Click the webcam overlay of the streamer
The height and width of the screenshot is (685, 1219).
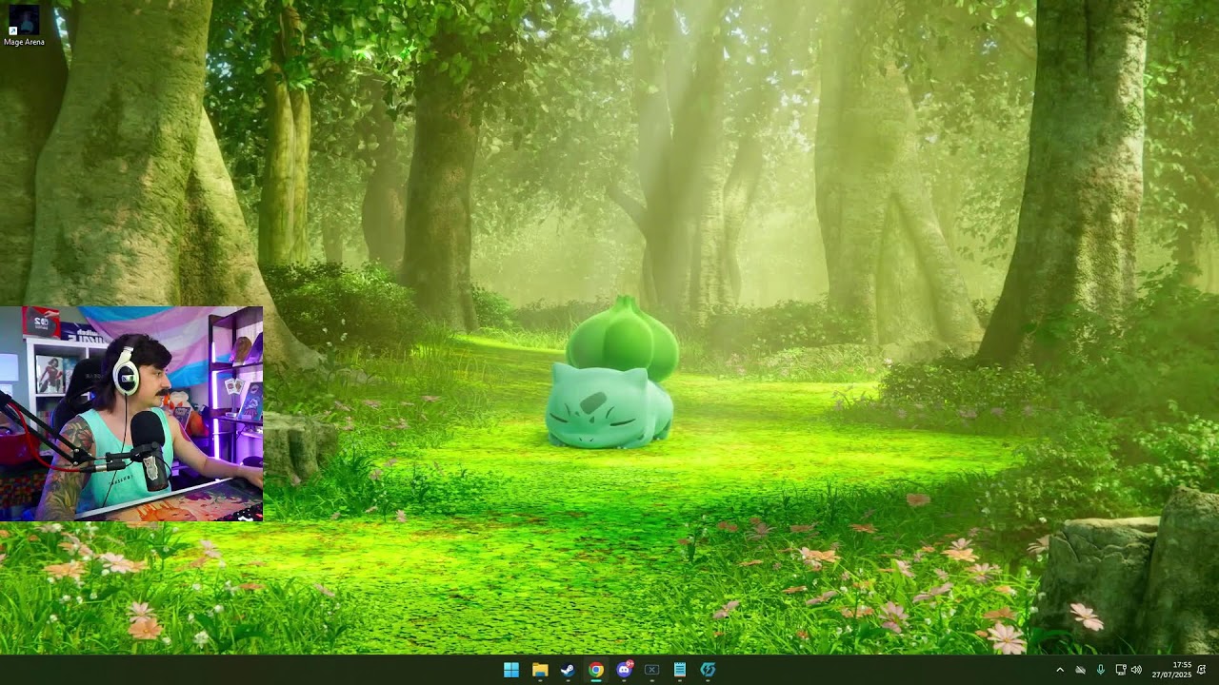[x=131, y=414]
